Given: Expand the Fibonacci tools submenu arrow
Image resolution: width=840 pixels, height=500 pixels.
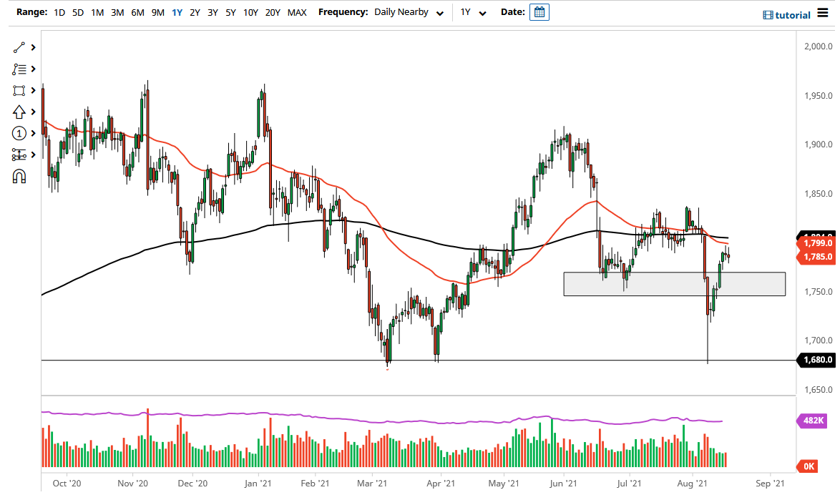Looking at the screenshot, I should (x=33, y=69).
